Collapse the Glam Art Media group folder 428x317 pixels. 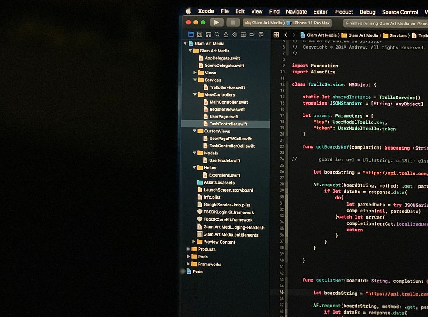(x=190, y=51)
